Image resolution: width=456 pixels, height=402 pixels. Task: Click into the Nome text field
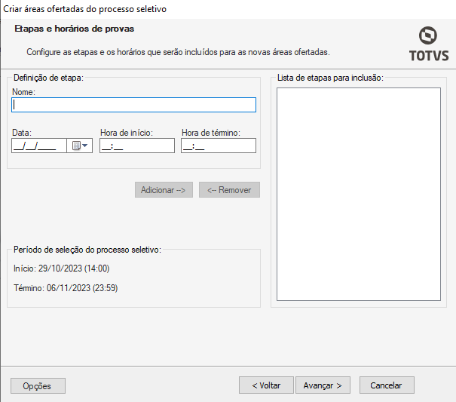tap(134, 105)
